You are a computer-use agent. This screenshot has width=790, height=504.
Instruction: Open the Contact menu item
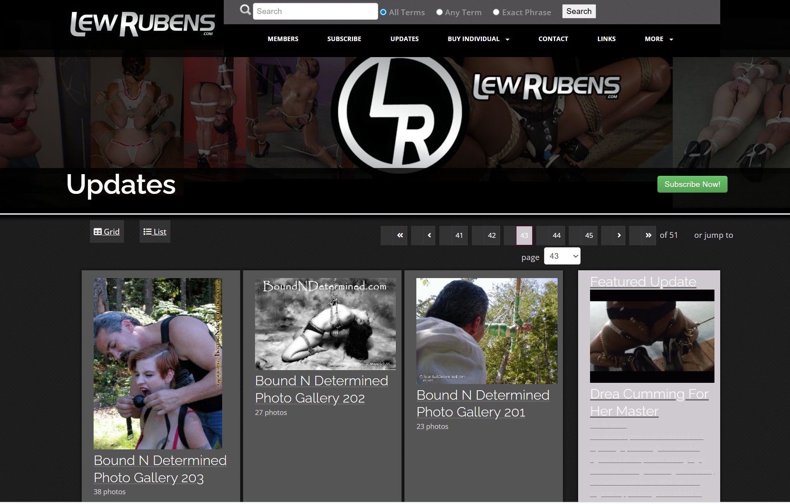(553, 39)
